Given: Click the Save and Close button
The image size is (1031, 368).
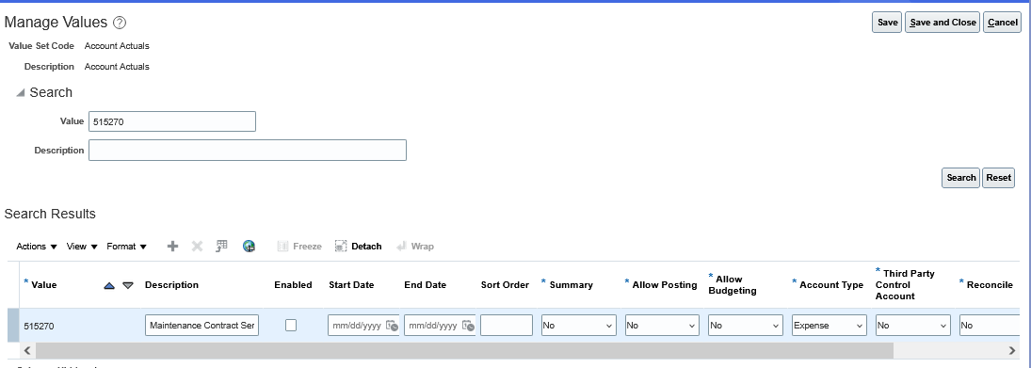Looking at the screenshot, I should click(x=942, y=23).
